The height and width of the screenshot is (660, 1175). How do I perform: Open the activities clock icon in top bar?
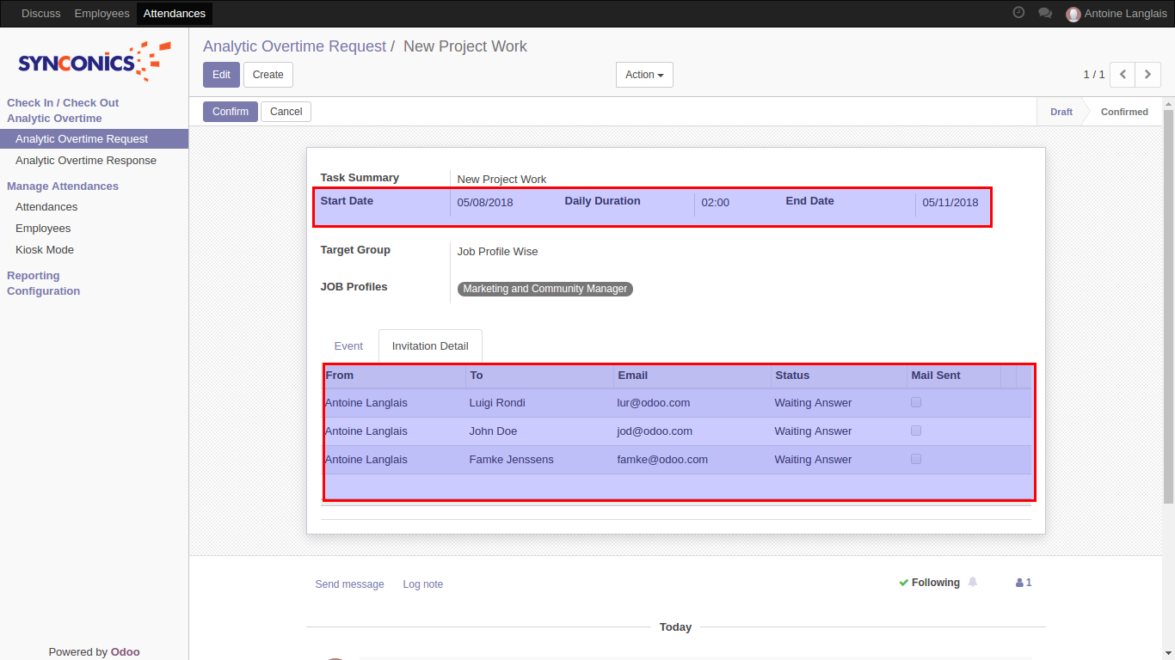(x=1018, y=13)
